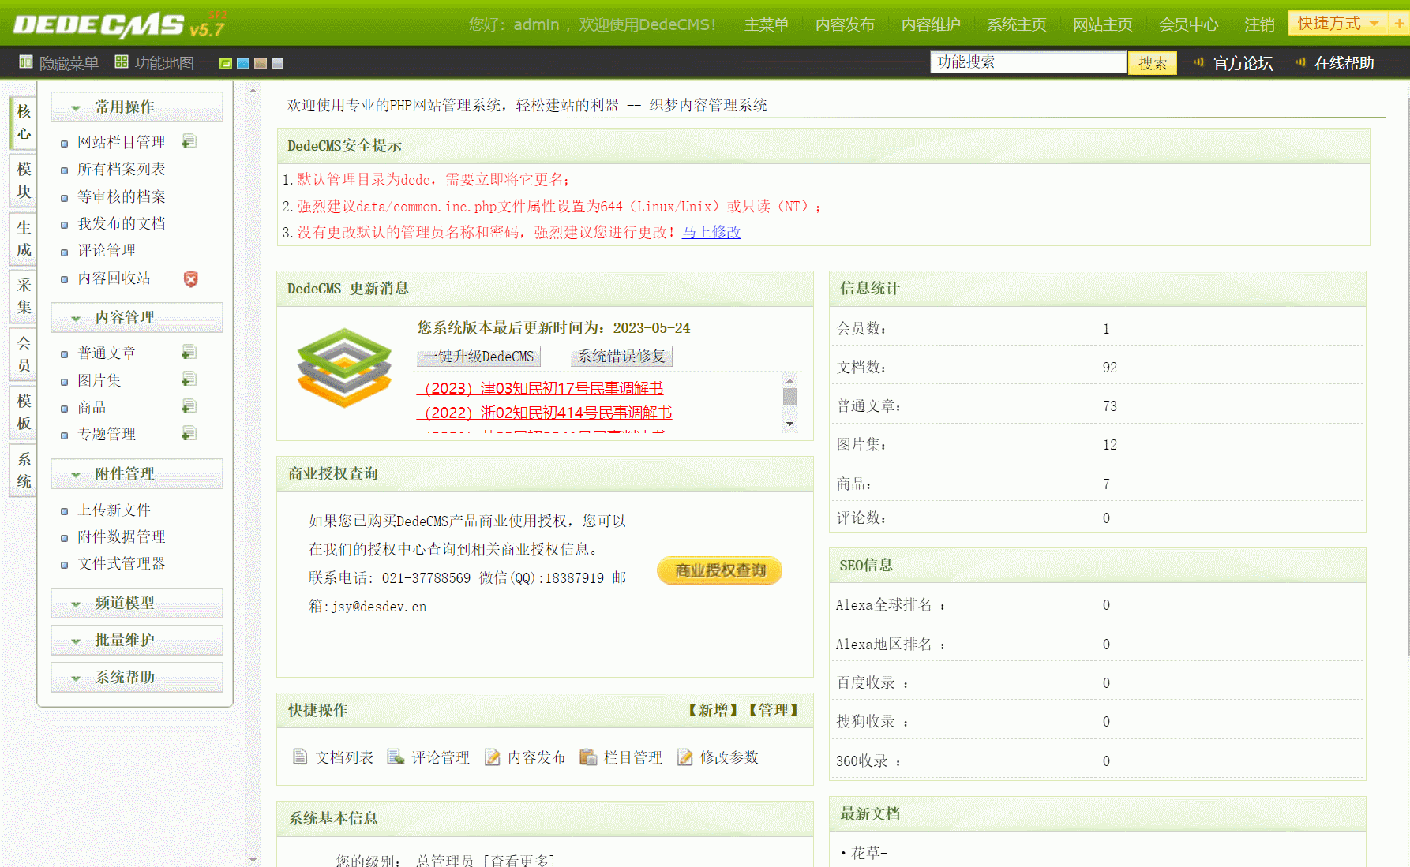Open the 快捷方式 dropdown
This screenshot has height=867, width=1410.
[x=1338, y=23]
